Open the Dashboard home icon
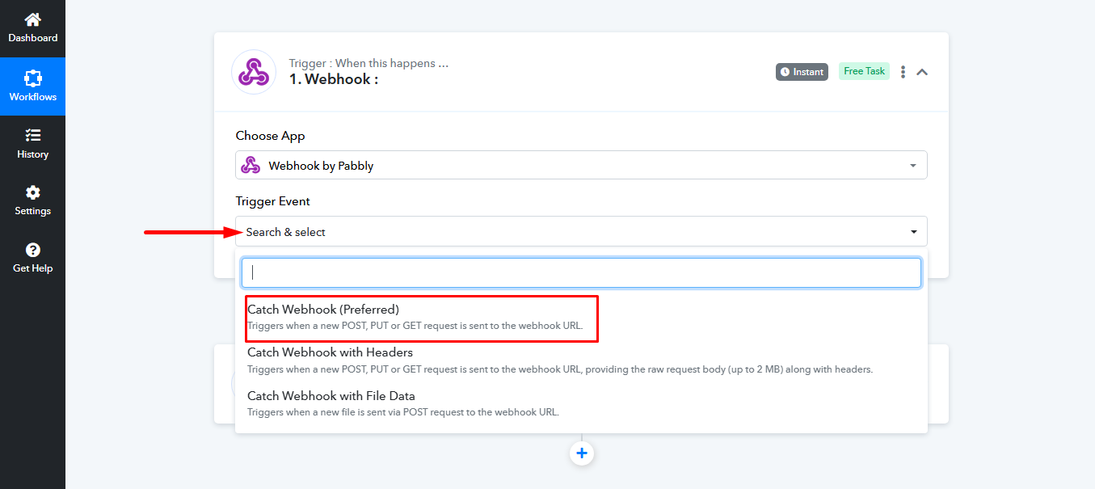Screen dimensions: 1095x489 click(x=32, y=19)
